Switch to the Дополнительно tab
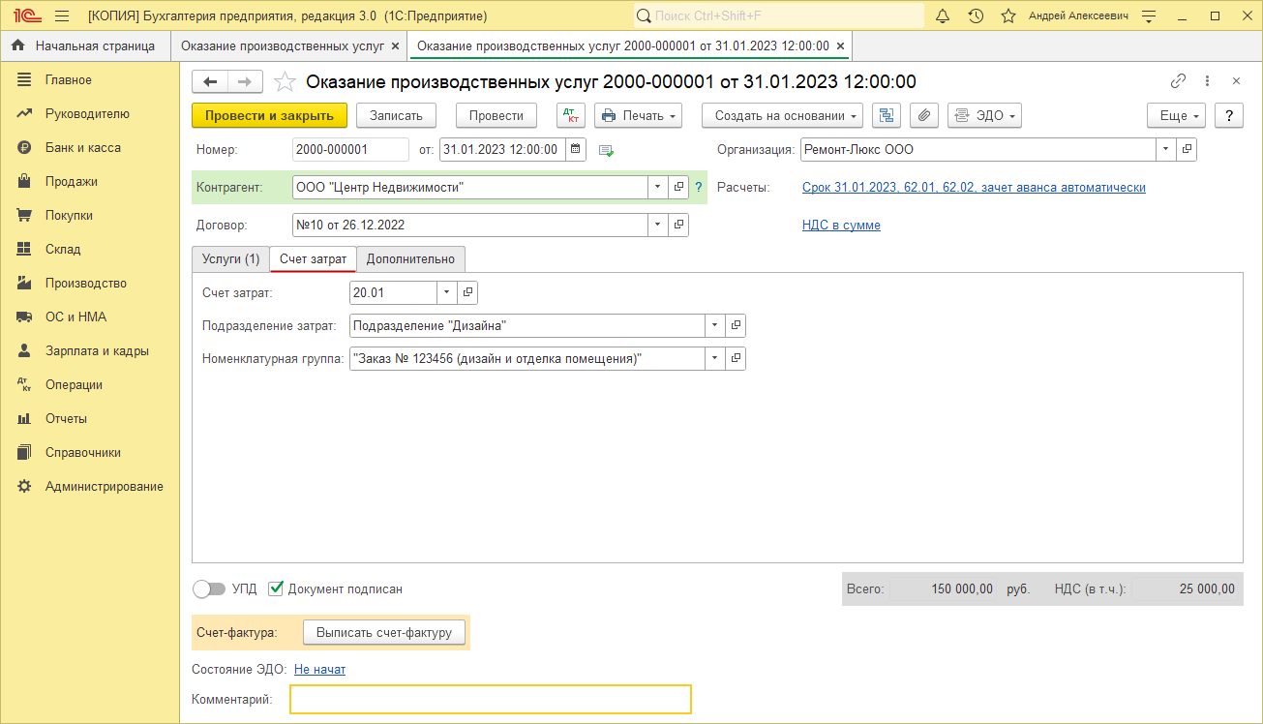 pos(410,258)
